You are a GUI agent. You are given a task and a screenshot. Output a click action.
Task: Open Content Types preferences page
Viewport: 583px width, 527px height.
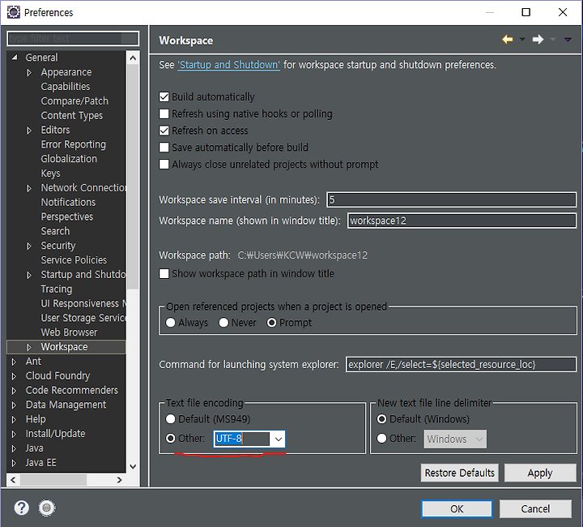tap(72, 115)
